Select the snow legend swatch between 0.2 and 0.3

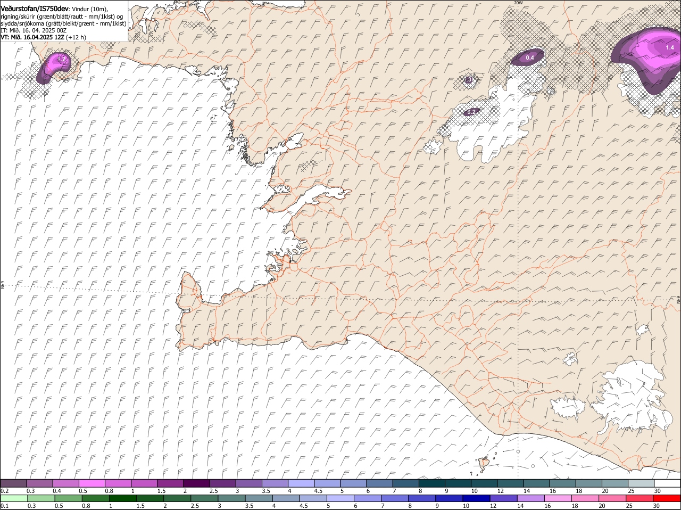13,483
